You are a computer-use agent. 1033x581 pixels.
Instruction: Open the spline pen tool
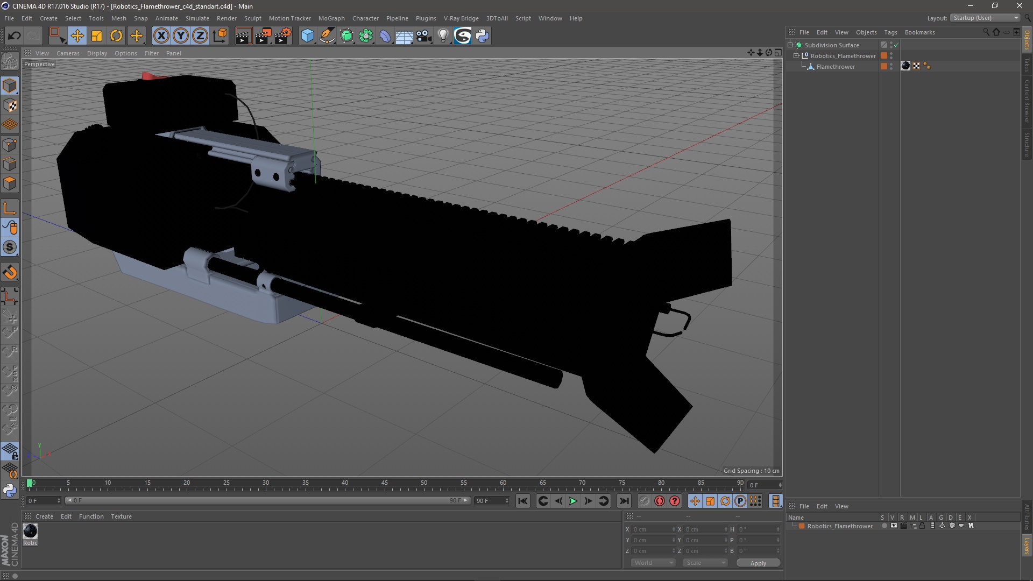(x=327, y=36)
